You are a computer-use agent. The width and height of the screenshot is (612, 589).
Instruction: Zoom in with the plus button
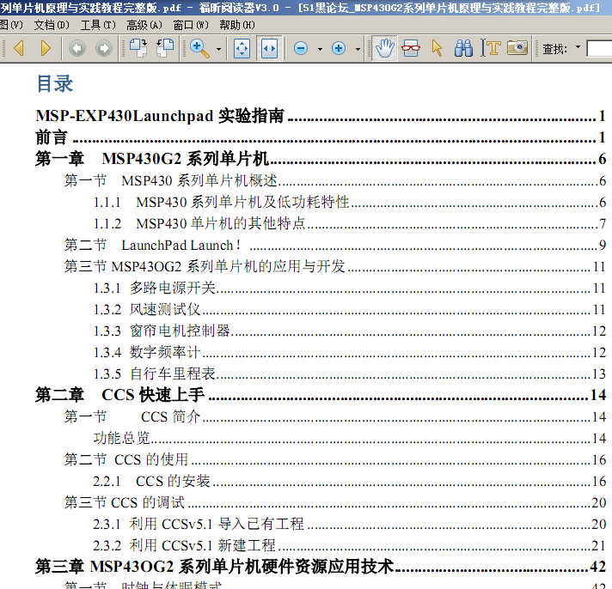pyautogui.click(x=339, y=48)
